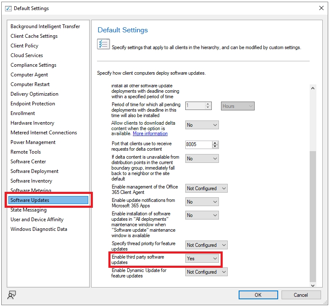Viewport: 329px width, 306px height.
Task: Expand the Office 365 Client Agent dropdown
Action: (206, 188)
